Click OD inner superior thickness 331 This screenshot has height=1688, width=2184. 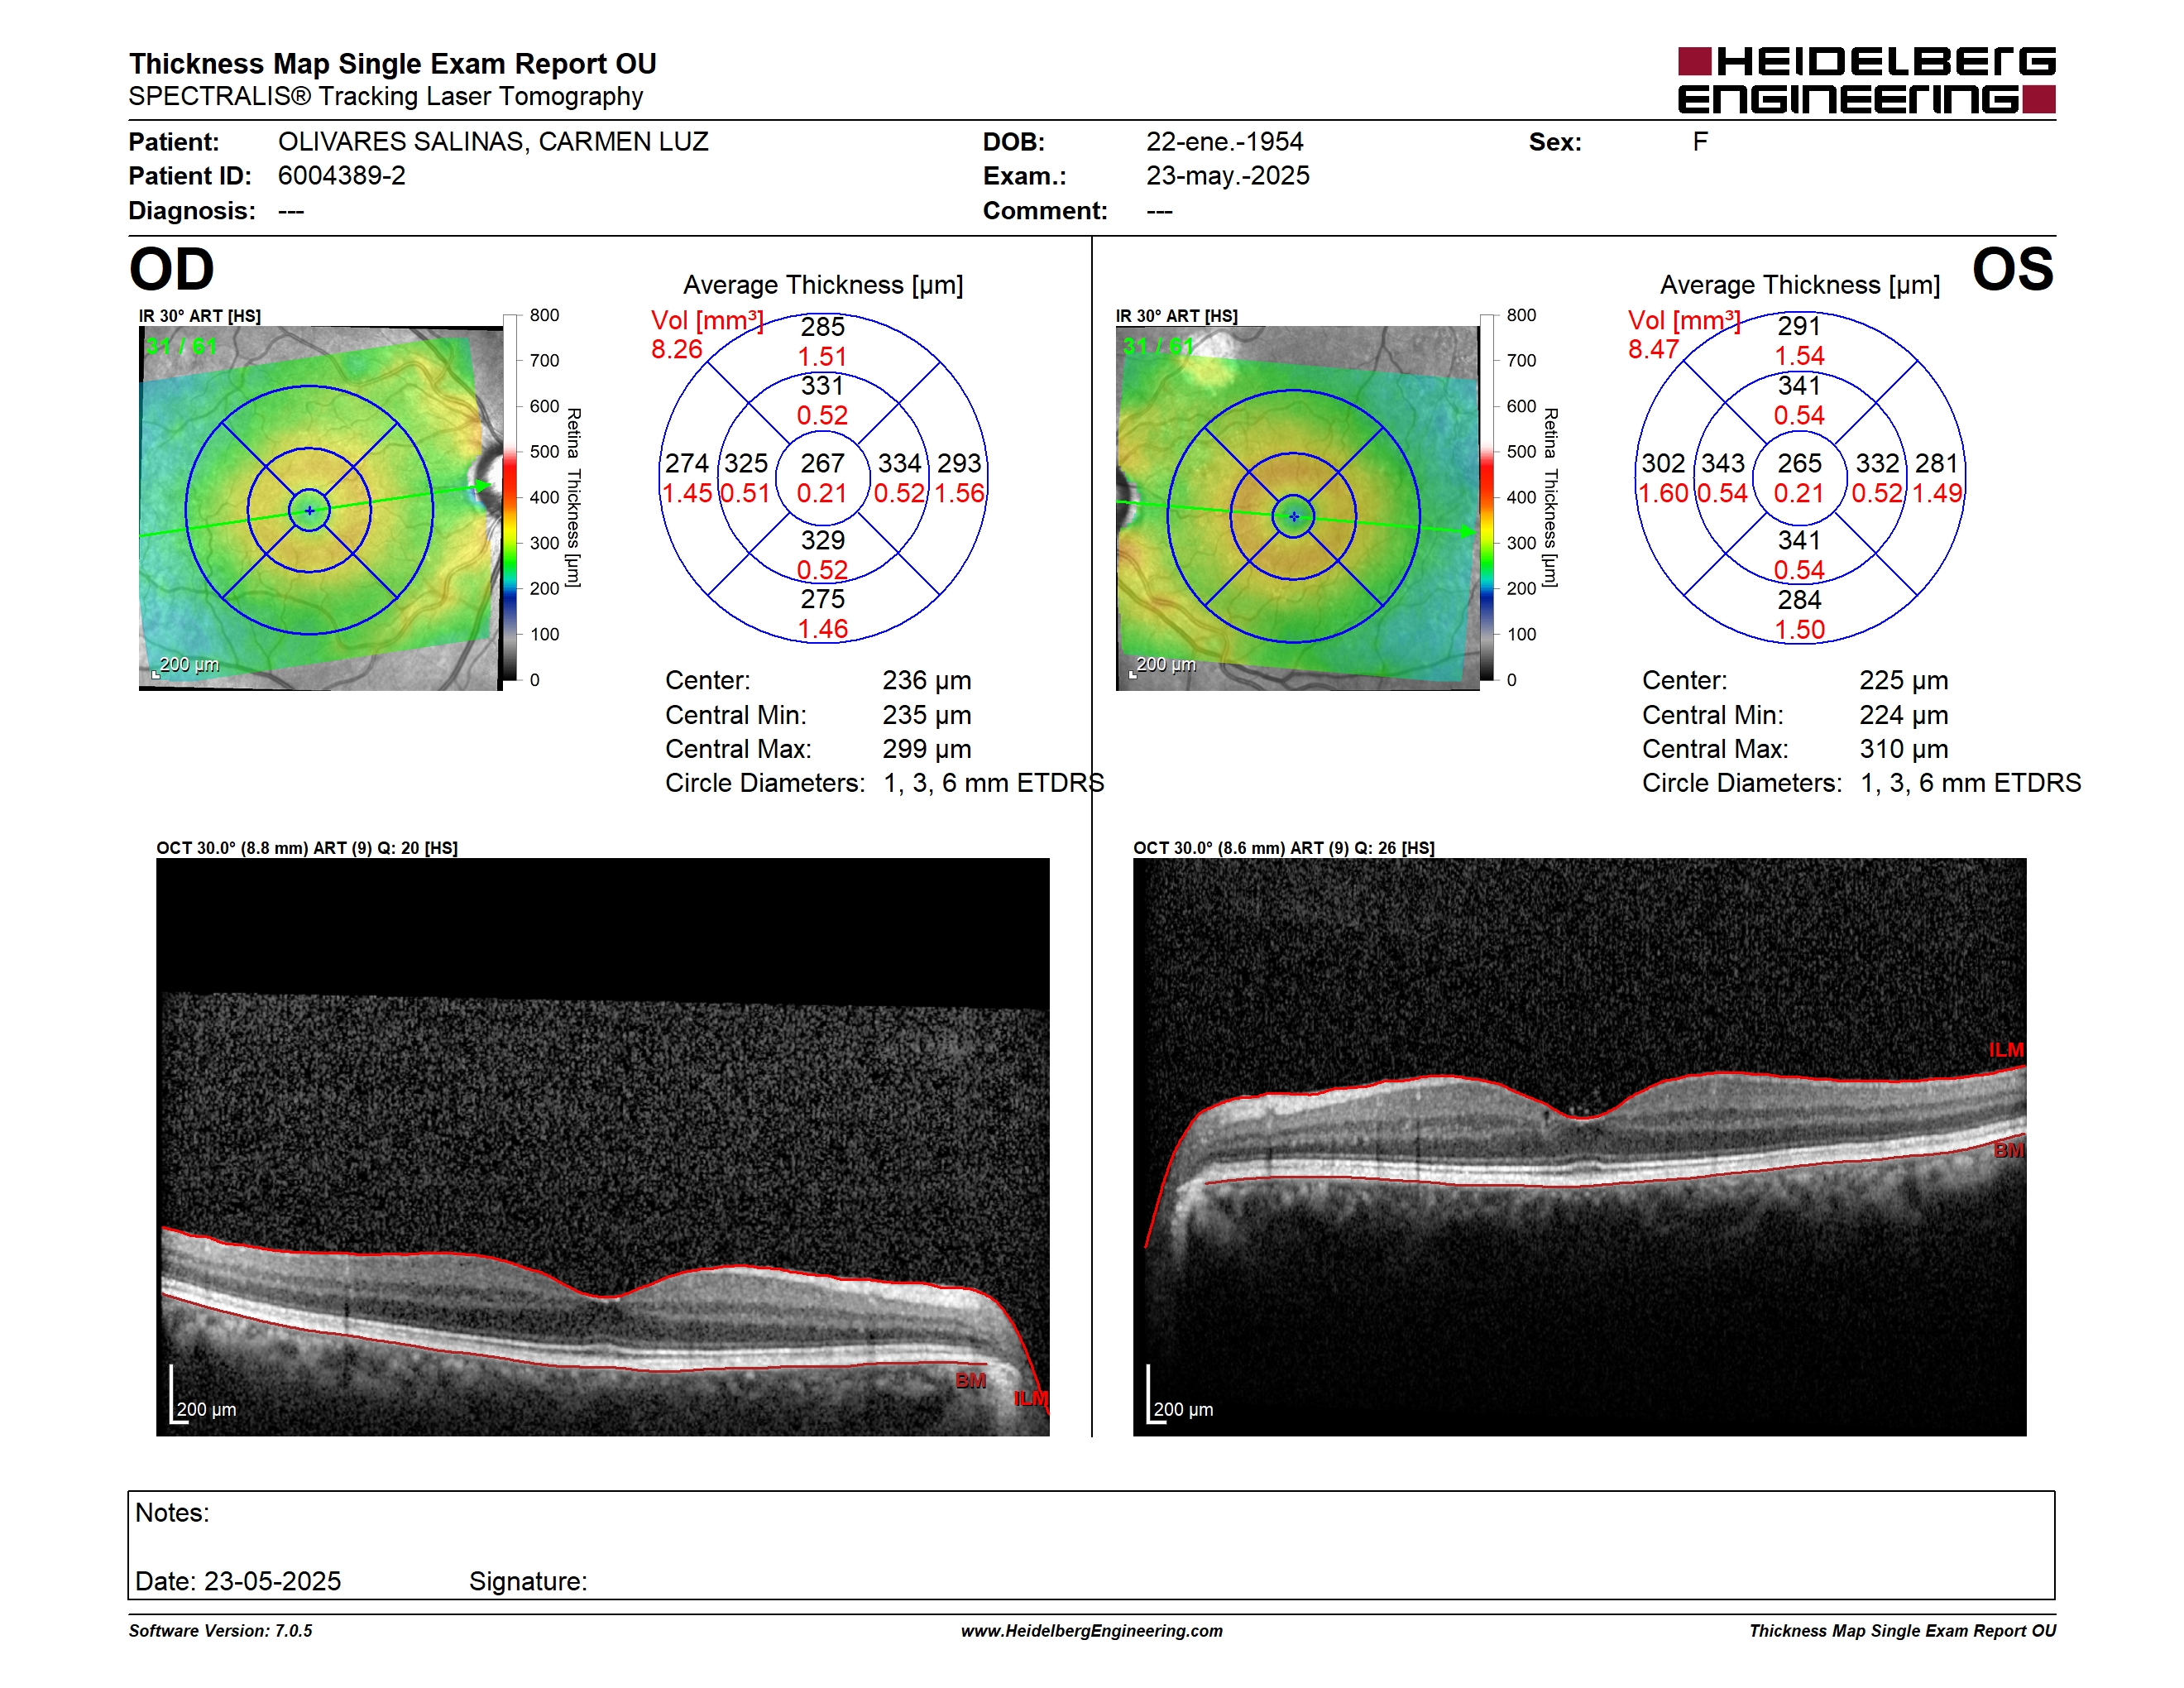822,386
